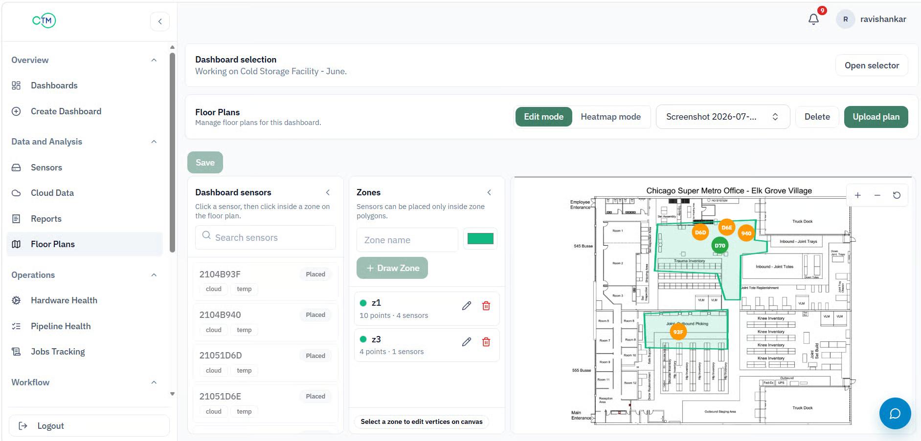Click the CTM logo
921x441 pixels.
[44, 21]
